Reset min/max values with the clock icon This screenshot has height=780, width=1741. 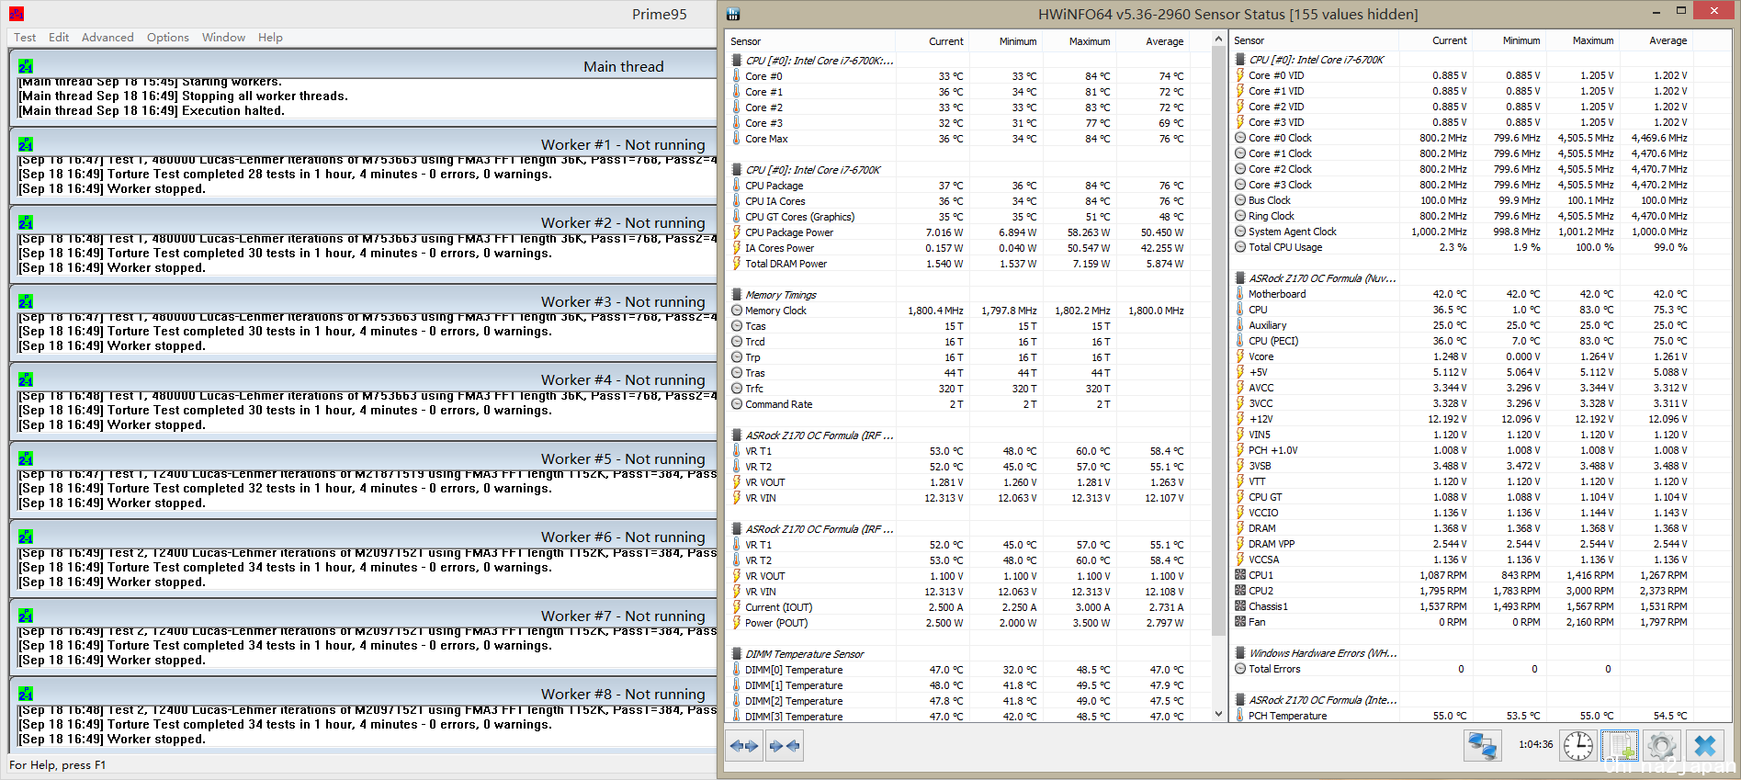pos(1578,745)
